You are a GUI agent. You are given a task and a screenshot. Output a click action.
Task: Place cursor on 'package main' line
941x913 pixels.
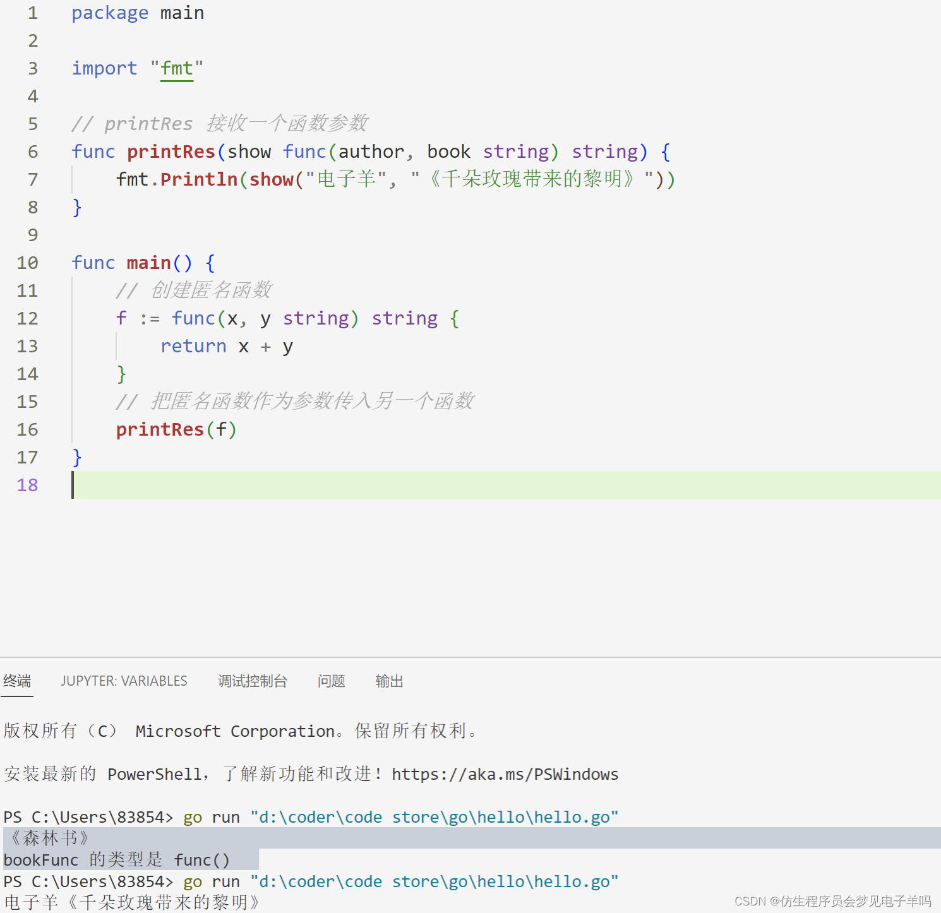[x=138, y=13]
